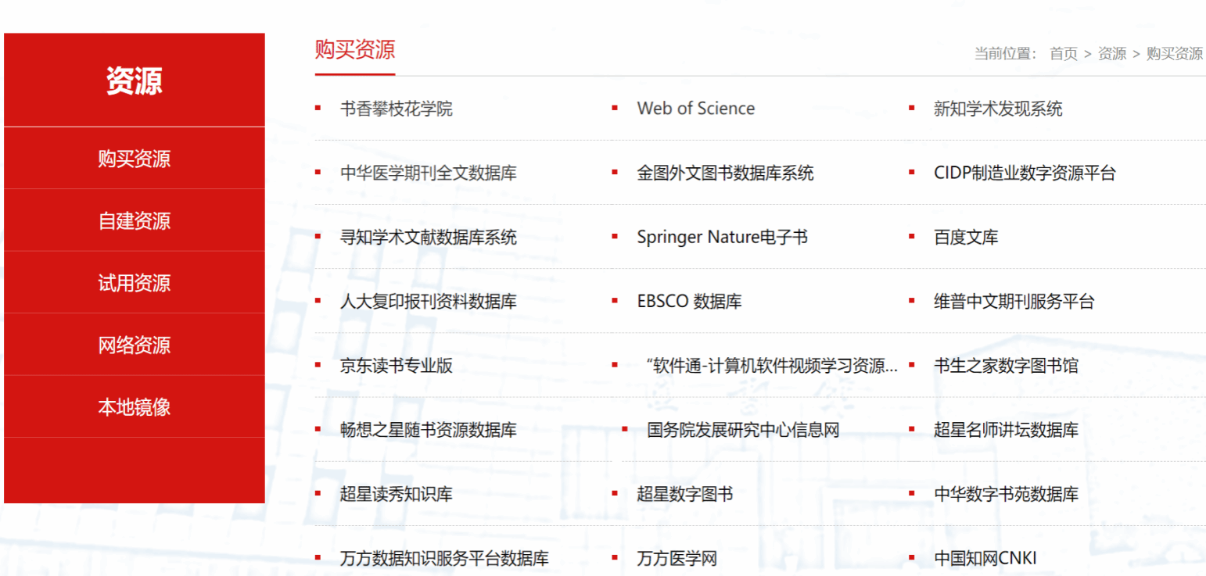Open 中国知网CNKI database link
This screenshot has width=1206, height=576.
[x=985, y=559]
